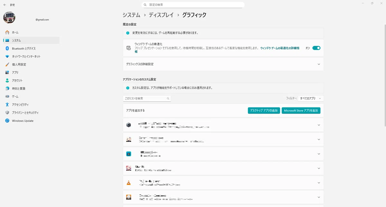Click the ゲーム controller icon

[7, 97]
